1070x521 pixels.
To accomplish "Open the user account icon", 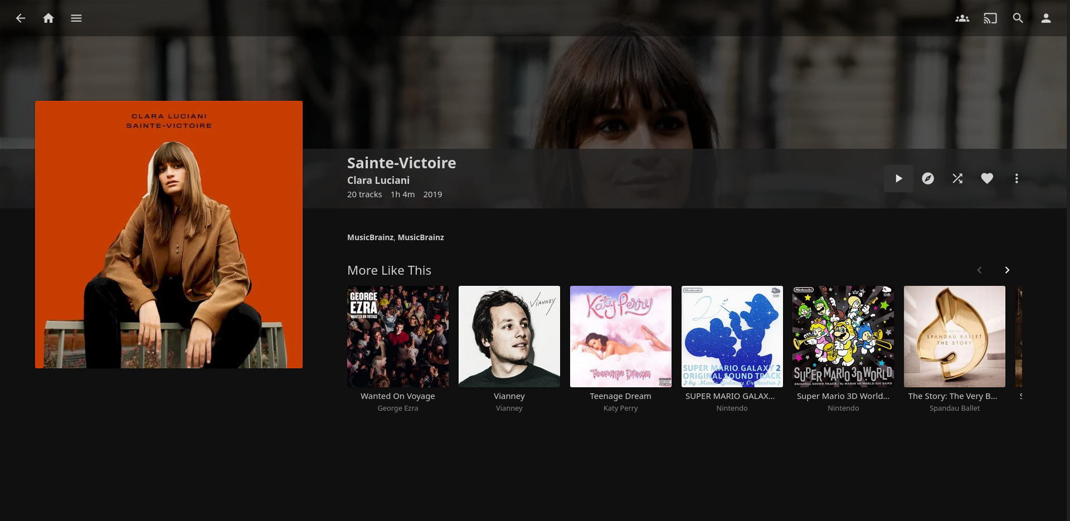I will coord(1046,18).
